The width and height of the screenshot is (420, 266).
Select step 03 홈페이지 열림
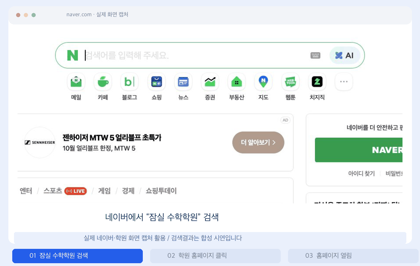click(353, 256)
